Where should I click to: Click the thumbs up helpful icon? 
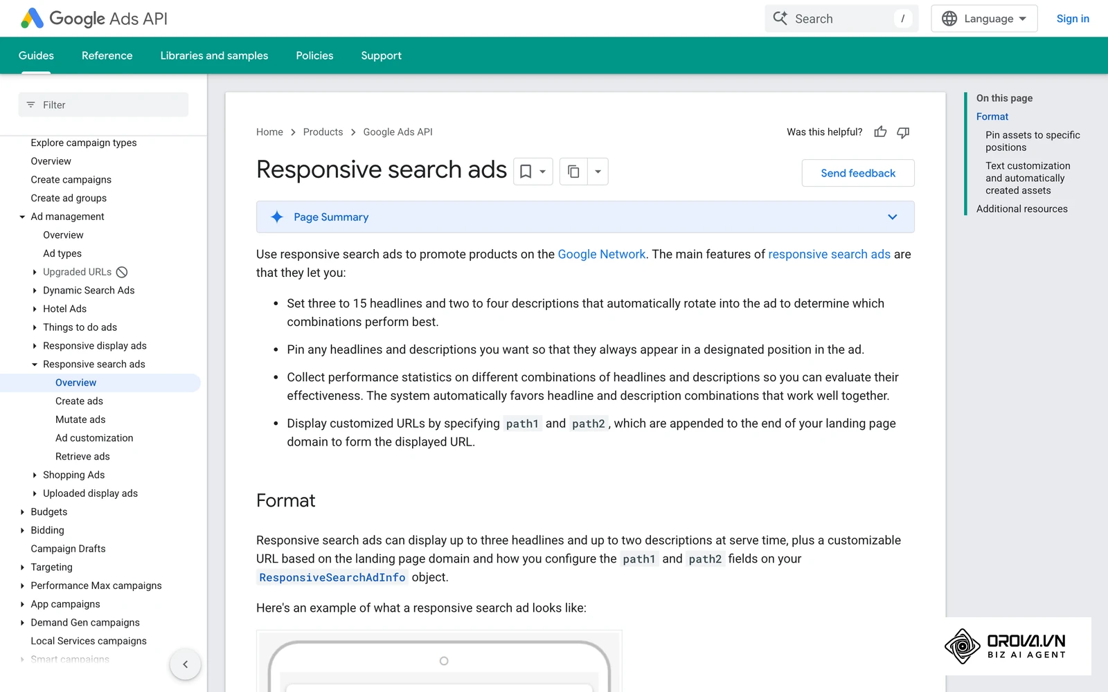coord(880,131)
